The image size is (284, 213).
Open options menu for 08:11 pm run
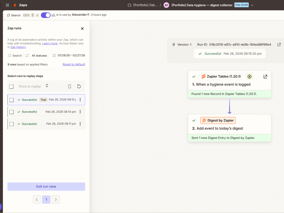80,124
